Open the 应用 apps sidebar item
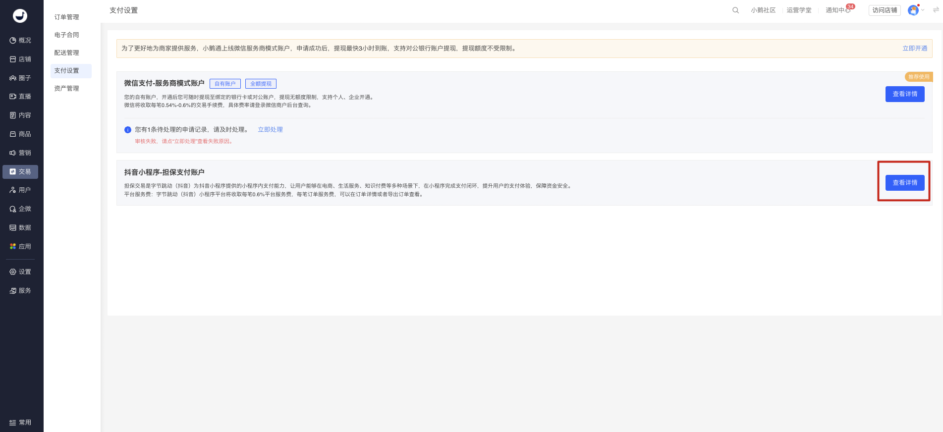 click(20, 247)
